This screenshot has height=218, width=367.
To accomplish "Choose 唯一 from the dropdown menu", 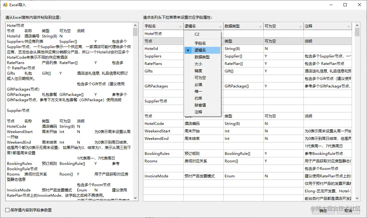I will coord(202,92).
